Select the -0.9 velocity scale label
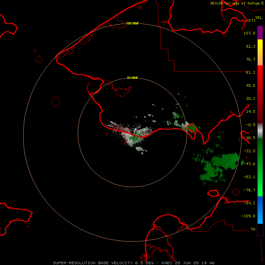Image resolution: width=265 pixels, height=265 pixels. tap(251, 125)
